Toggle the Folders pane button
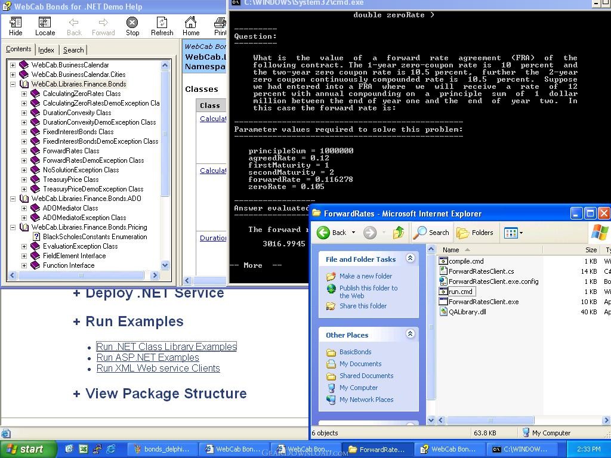Screen dimensions: 611x458 (475, 233)
